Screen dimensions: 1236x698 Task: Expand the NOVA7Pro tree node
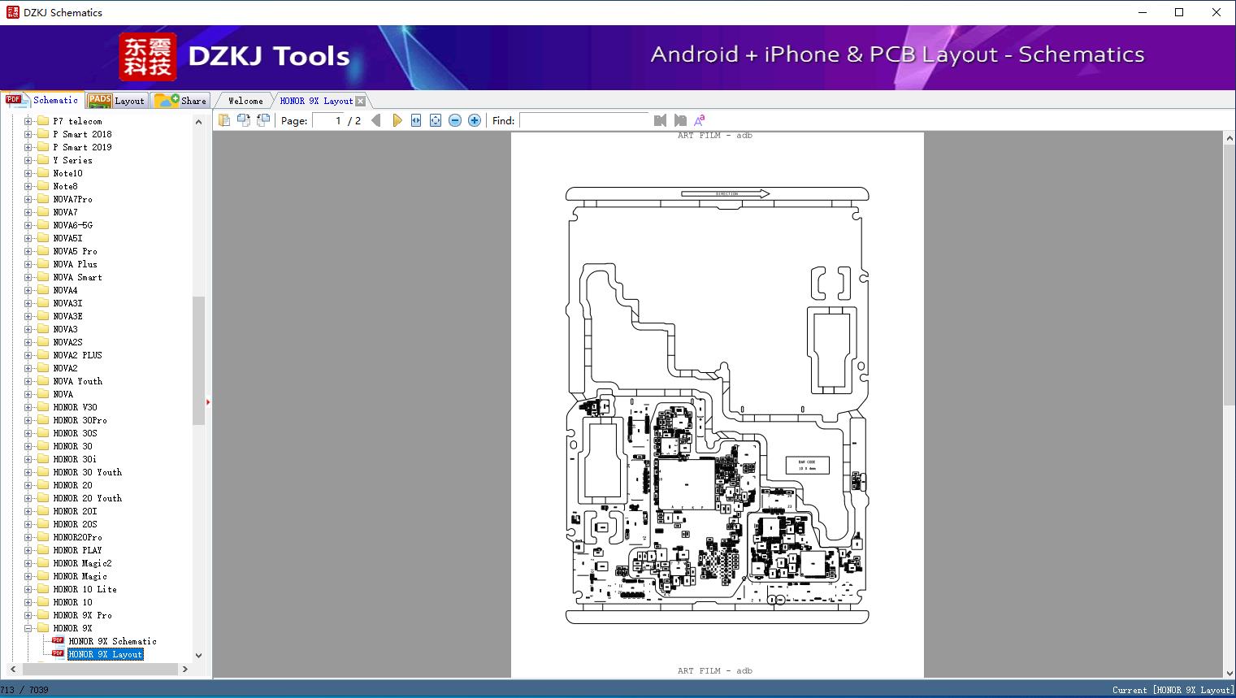tap(28, 199)
